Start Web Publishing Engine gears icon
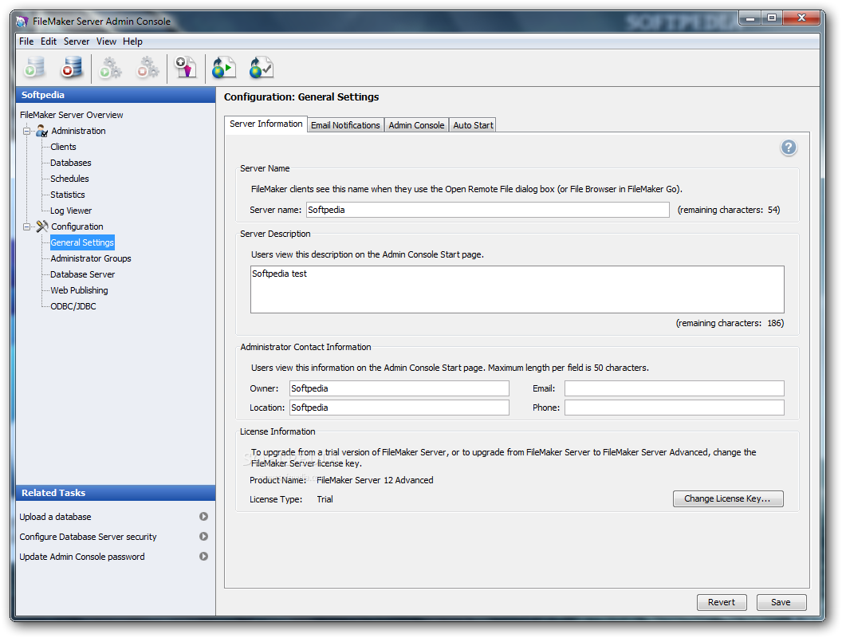The height and width of the screenshot is (638, 842). [111, 68]
